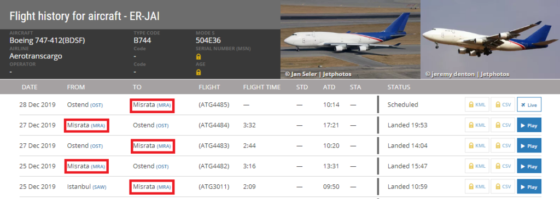Screen dimensions: 560x199
Task: Download locked KML for flight ATG4482
Action: click(x=477, y=166)
